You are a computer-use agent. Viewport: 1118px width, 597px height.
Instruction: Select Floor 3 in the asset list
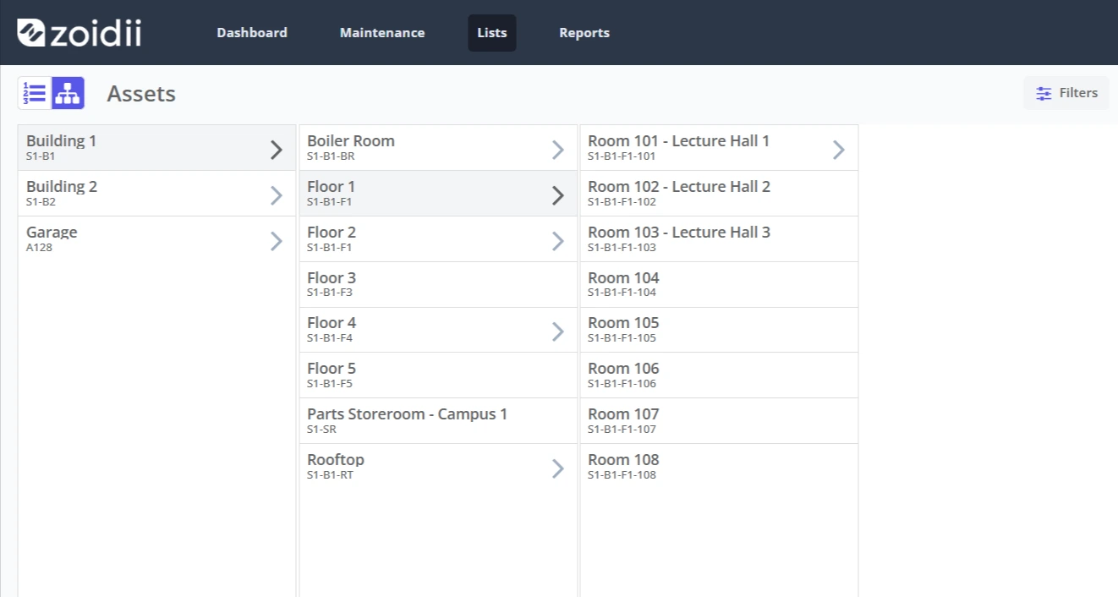pyautogui.click(x=438, y=284)
